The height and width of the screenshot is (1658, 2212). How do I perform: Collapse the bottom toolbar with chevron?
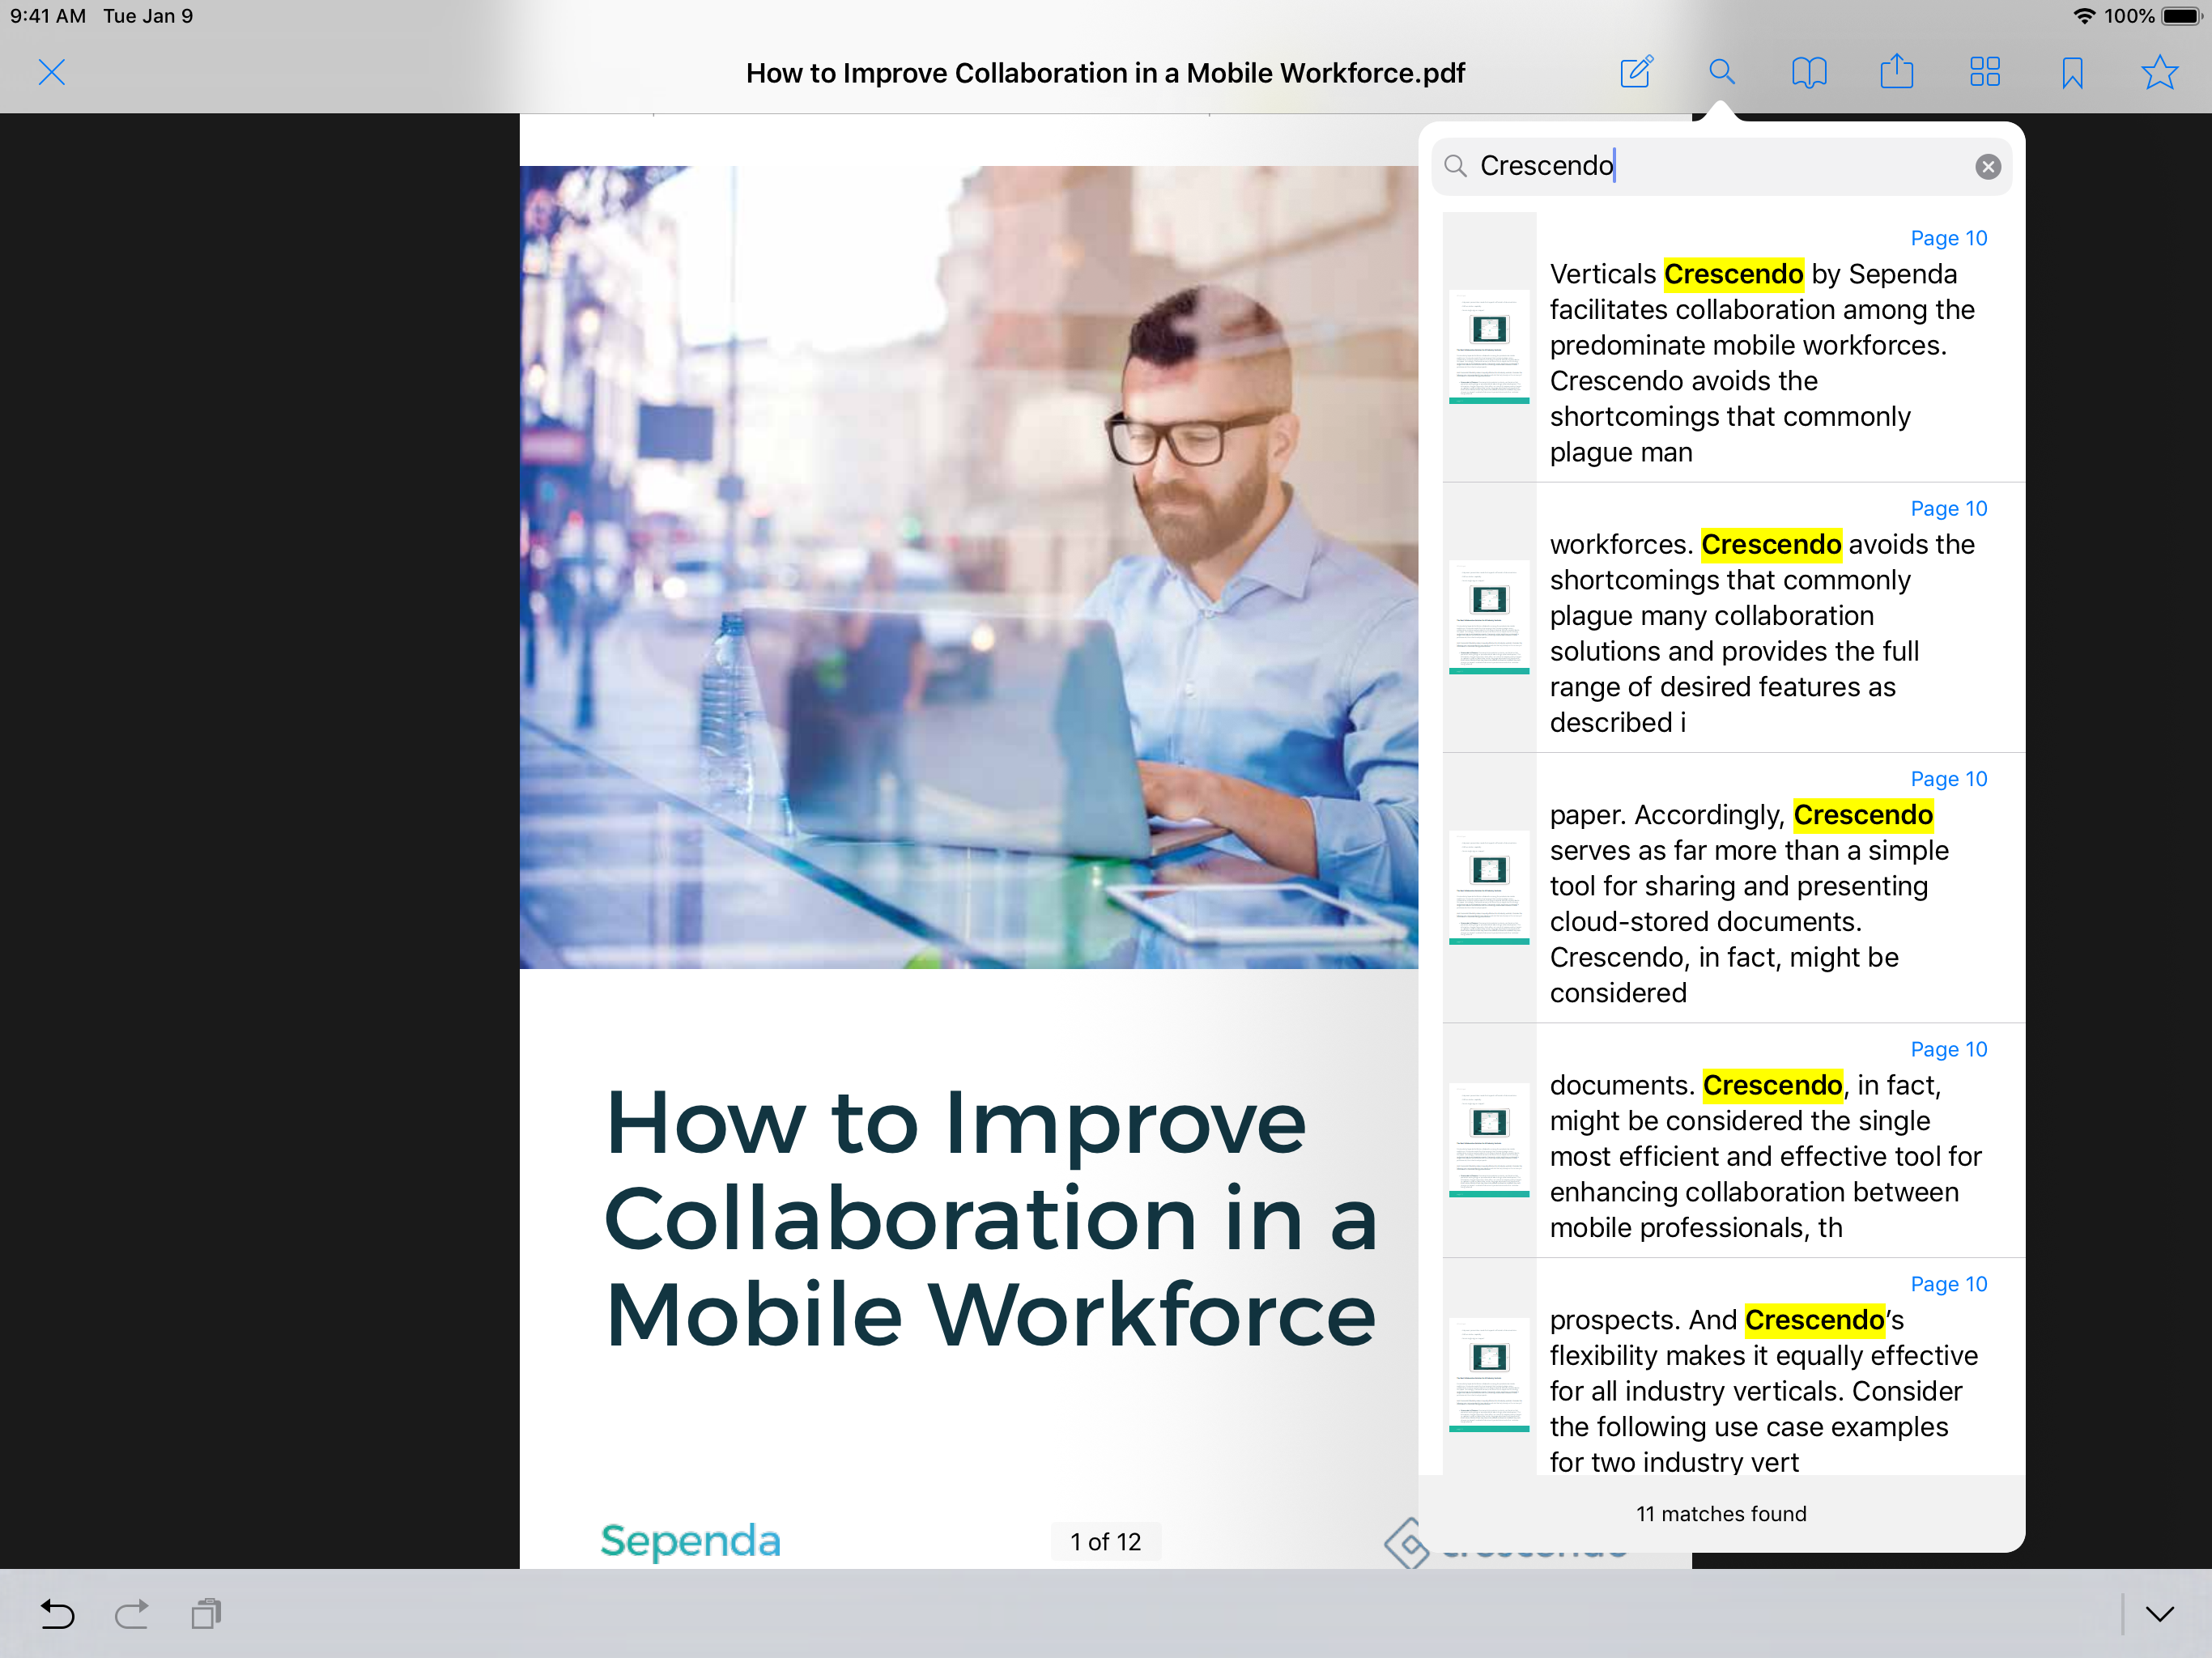(2159, 1614)
